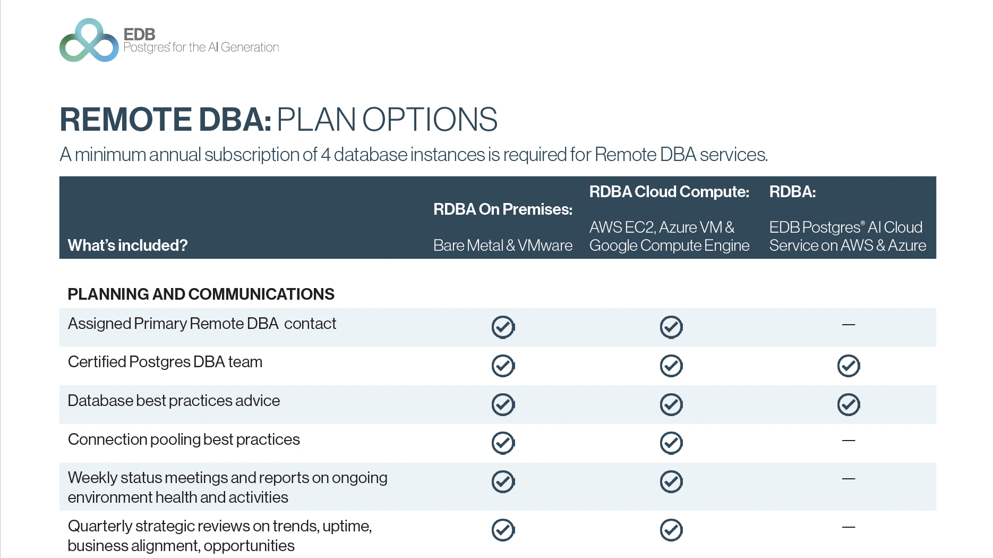
Task: Select EDB Postgres AI Cloud Service header text
Action: [848, 236]
